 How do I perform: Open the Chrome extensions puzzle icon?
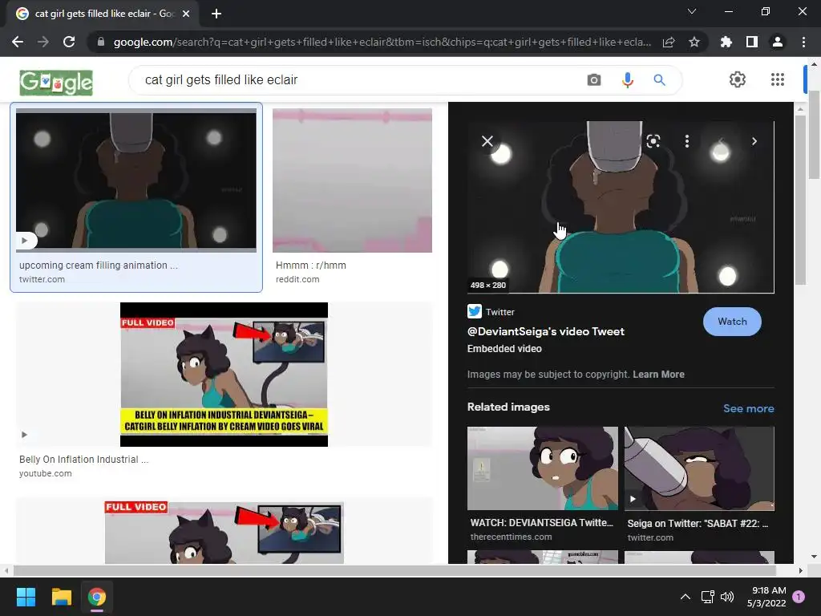(726, 42)
